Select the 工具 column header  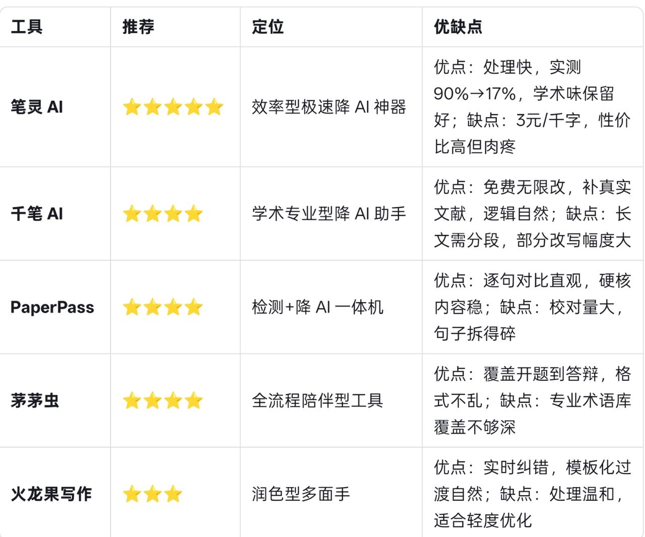pyautogui.click(x=27, y=27)
